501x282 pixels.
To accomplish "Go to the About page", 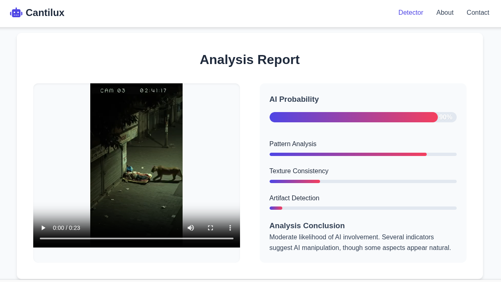I will [445, 13].
